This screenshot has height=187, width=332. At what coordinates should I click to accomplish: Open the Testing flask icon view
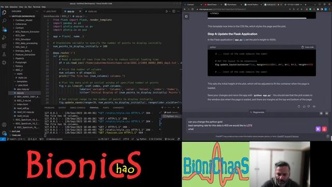point(4,54)
